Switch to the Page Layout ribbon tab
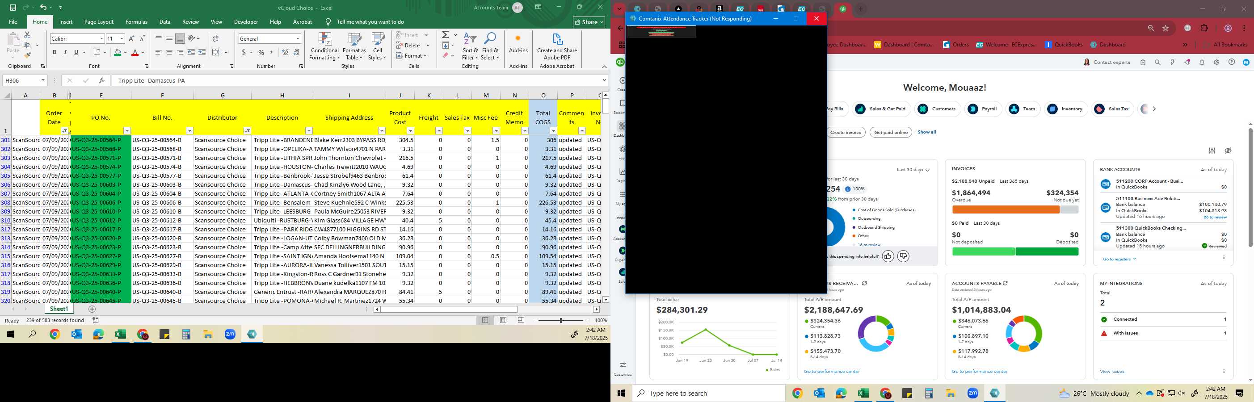The height and width of the screenshot is (402, 1254). [x=99, y=22]
